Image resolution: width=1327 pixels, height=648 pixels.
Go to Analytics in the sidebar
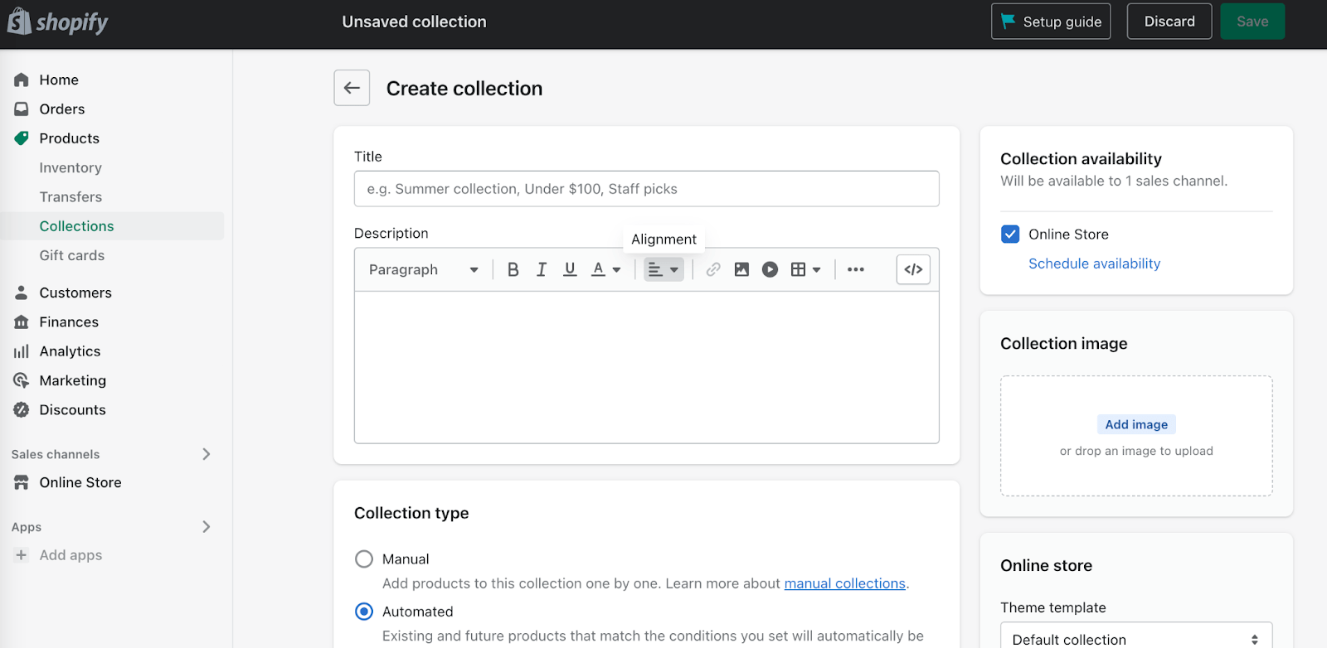(70, 351)
